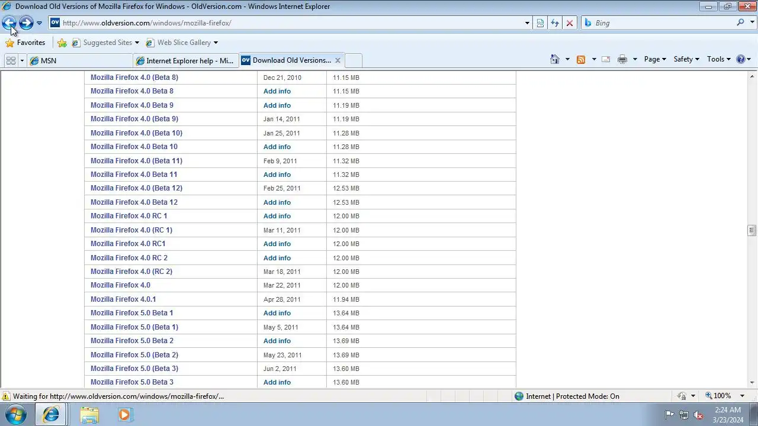
Task: Open a new blank tab
Action: tap(353, 60)
